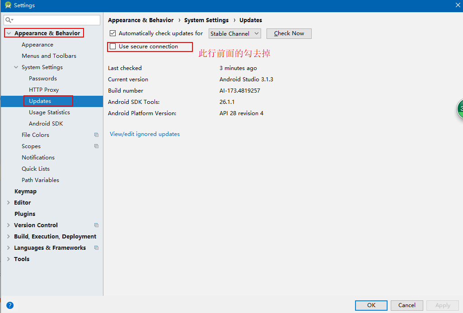
Task: Click System Settings in the breadcrumb
Action: pyautogui.click(x=206, y=20)
